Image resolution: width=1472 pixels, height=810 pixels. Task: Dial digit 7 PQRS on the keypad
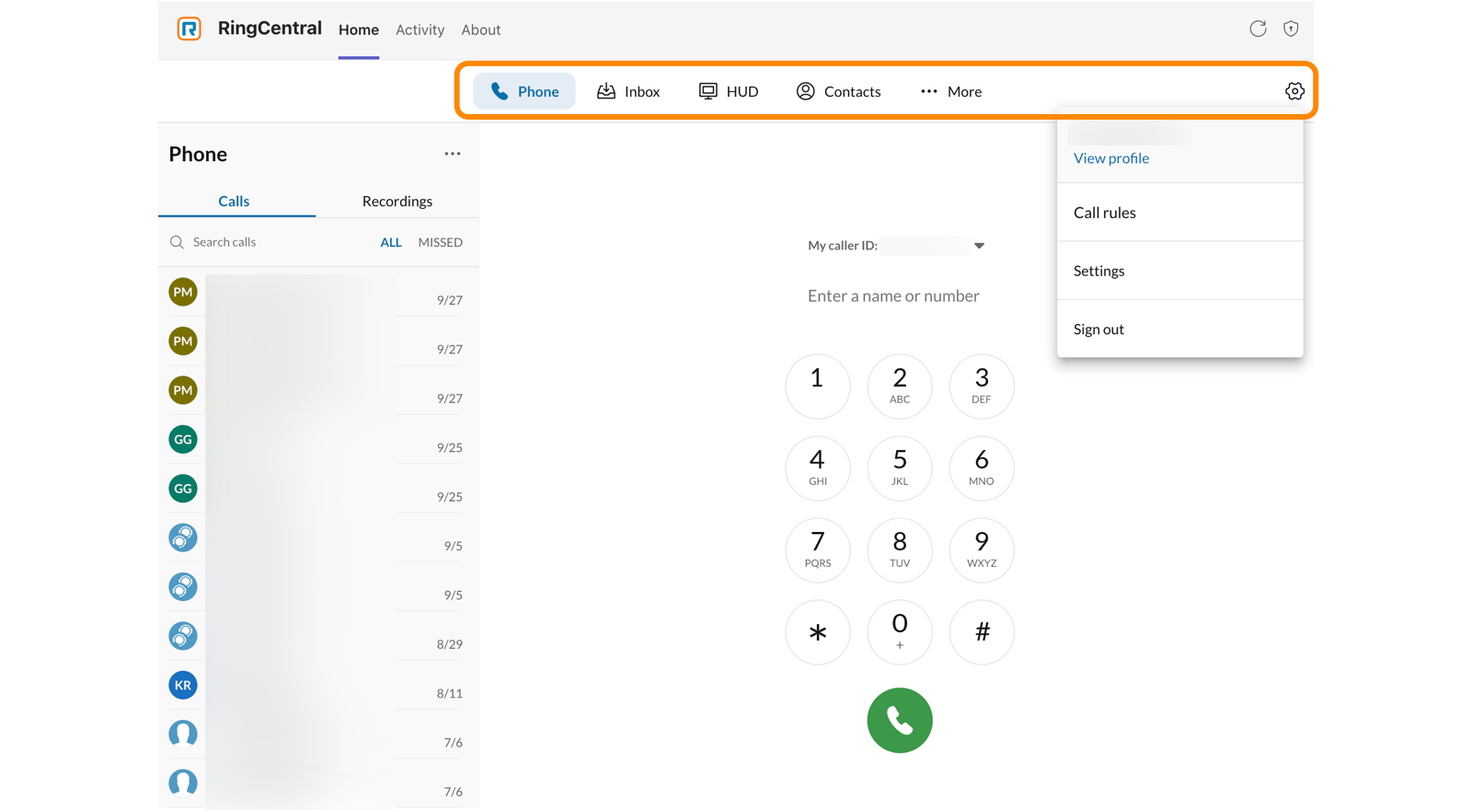pos(818,550)
